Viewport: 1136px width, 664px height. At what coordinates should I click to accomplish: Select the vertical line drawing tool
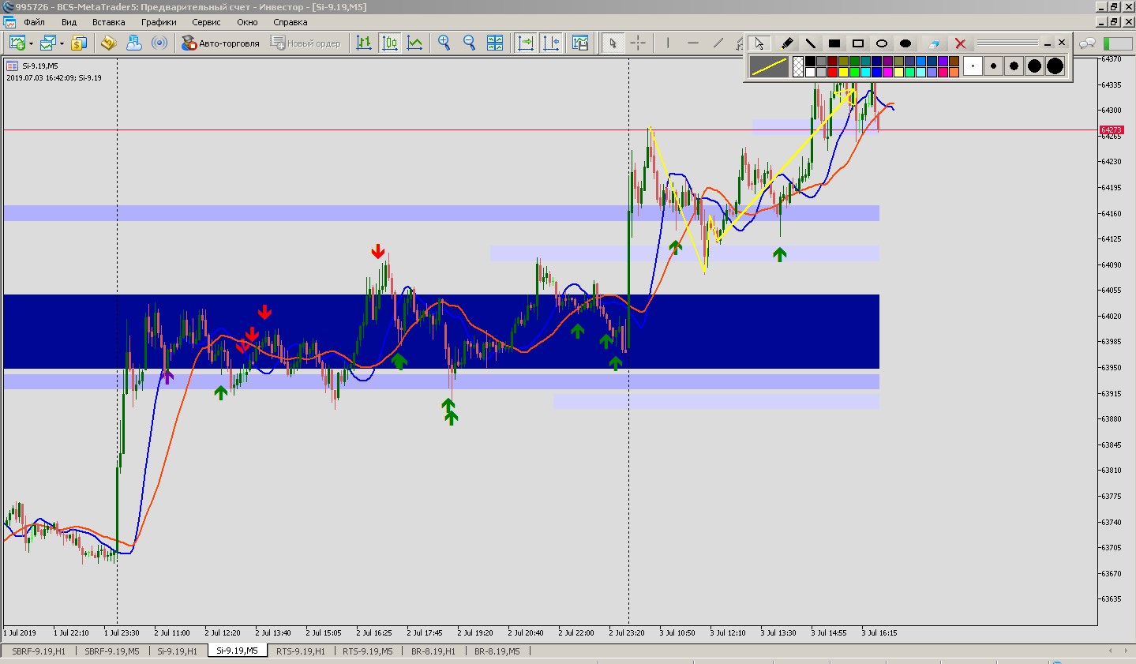668,43
